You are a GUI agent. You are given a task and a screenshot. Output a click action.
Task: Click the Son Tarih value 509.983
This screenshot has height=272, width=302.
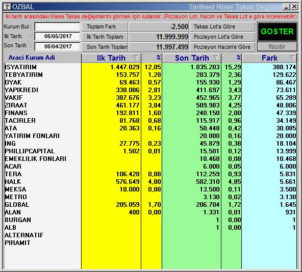coord(208,105)
